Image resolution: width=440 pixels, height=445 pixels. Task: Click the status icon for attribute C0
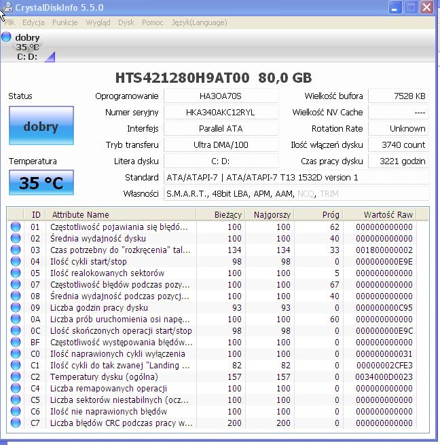(16, 353)
